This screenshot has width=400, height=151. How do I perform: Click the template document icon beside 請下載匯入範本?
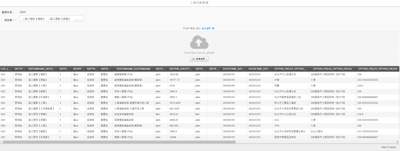point(184,28)
